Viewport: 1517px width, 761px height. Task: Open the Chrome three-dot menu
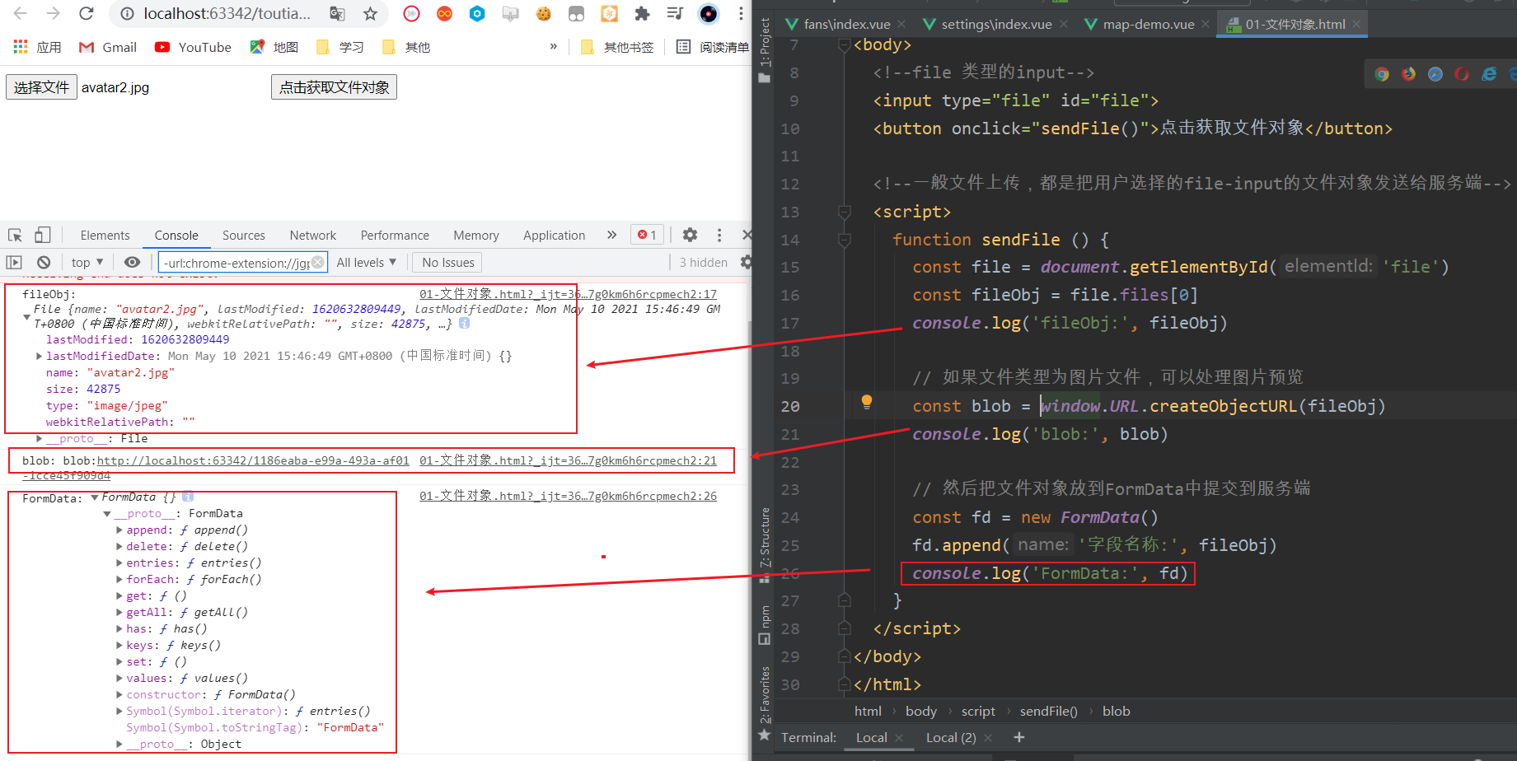[740, 13]
